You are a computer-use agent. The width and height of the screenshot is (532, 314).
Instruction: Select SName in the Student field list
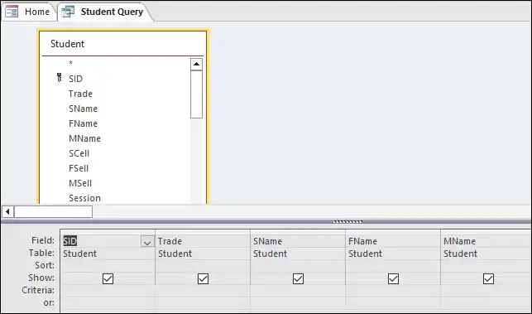[x=83, y=109]
